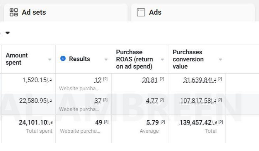This screenshot has height=151, width=259.
Task: Click the 4.77 ROAS value
Action: [152, 101]
